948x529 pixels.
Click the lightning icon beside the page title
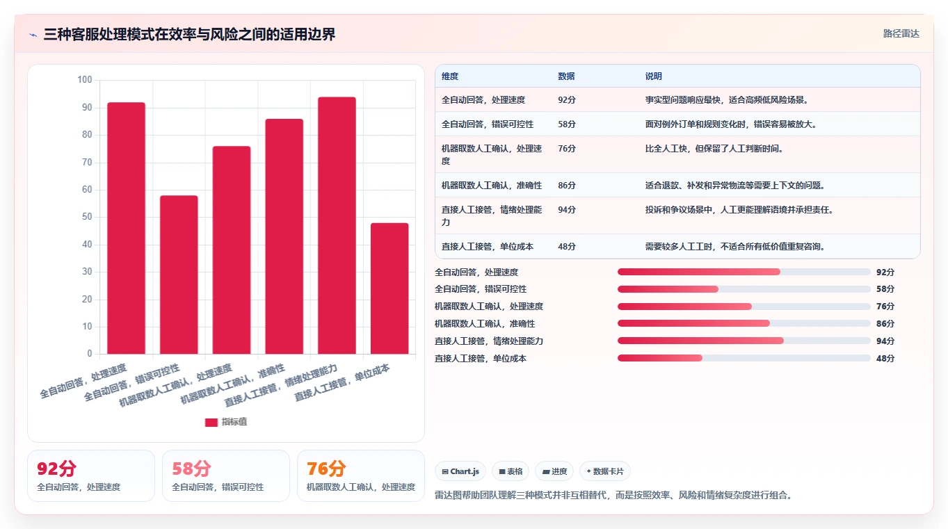33,34
